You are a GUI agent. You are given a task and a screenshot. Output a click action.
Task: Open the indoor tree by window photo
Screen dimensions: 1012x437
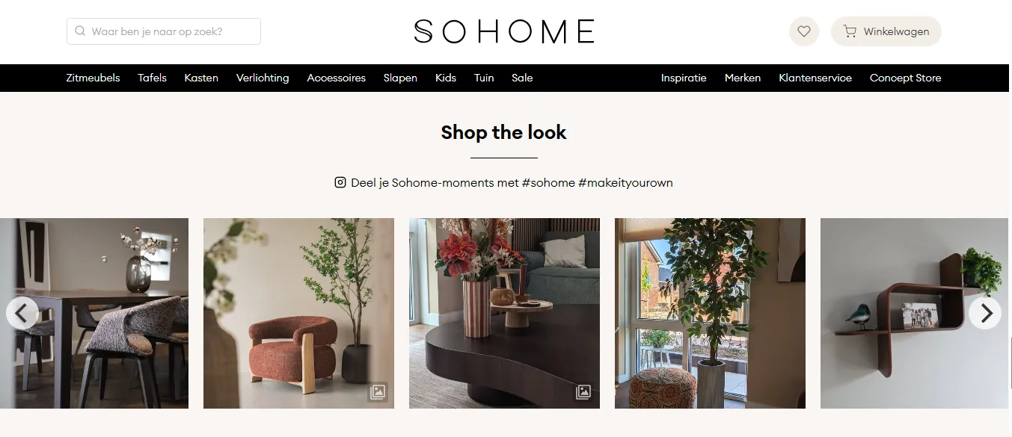tap(710, 313)
